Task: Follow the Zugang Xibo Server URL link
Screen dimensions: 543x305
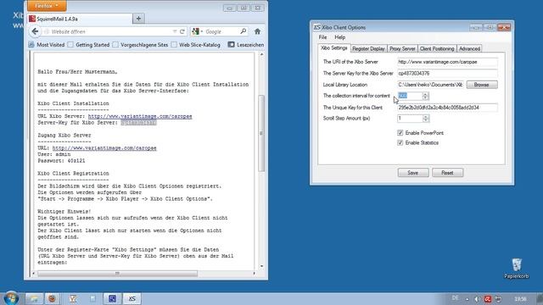Action: click(x=104, y=148)
